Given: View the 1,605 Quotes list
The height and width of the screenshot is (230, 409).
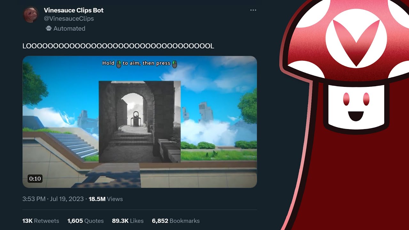Looking at the screenshot, I should point(85,221).
